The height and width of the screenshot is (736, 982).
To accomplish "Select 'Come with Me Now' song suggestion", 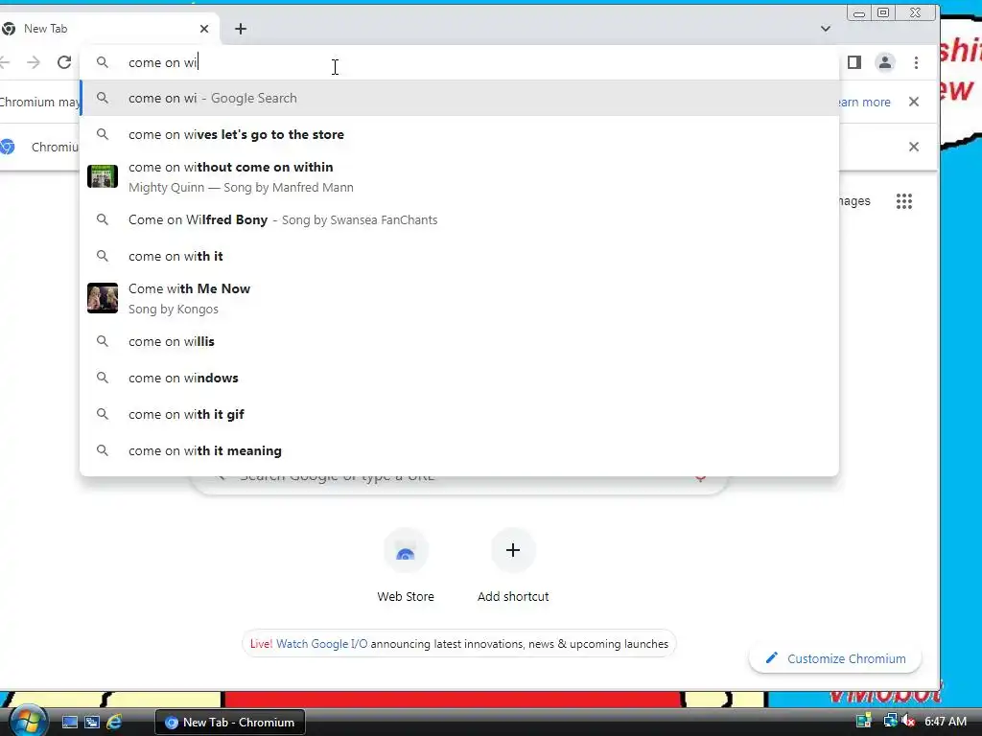I will [x=459, y=299].
